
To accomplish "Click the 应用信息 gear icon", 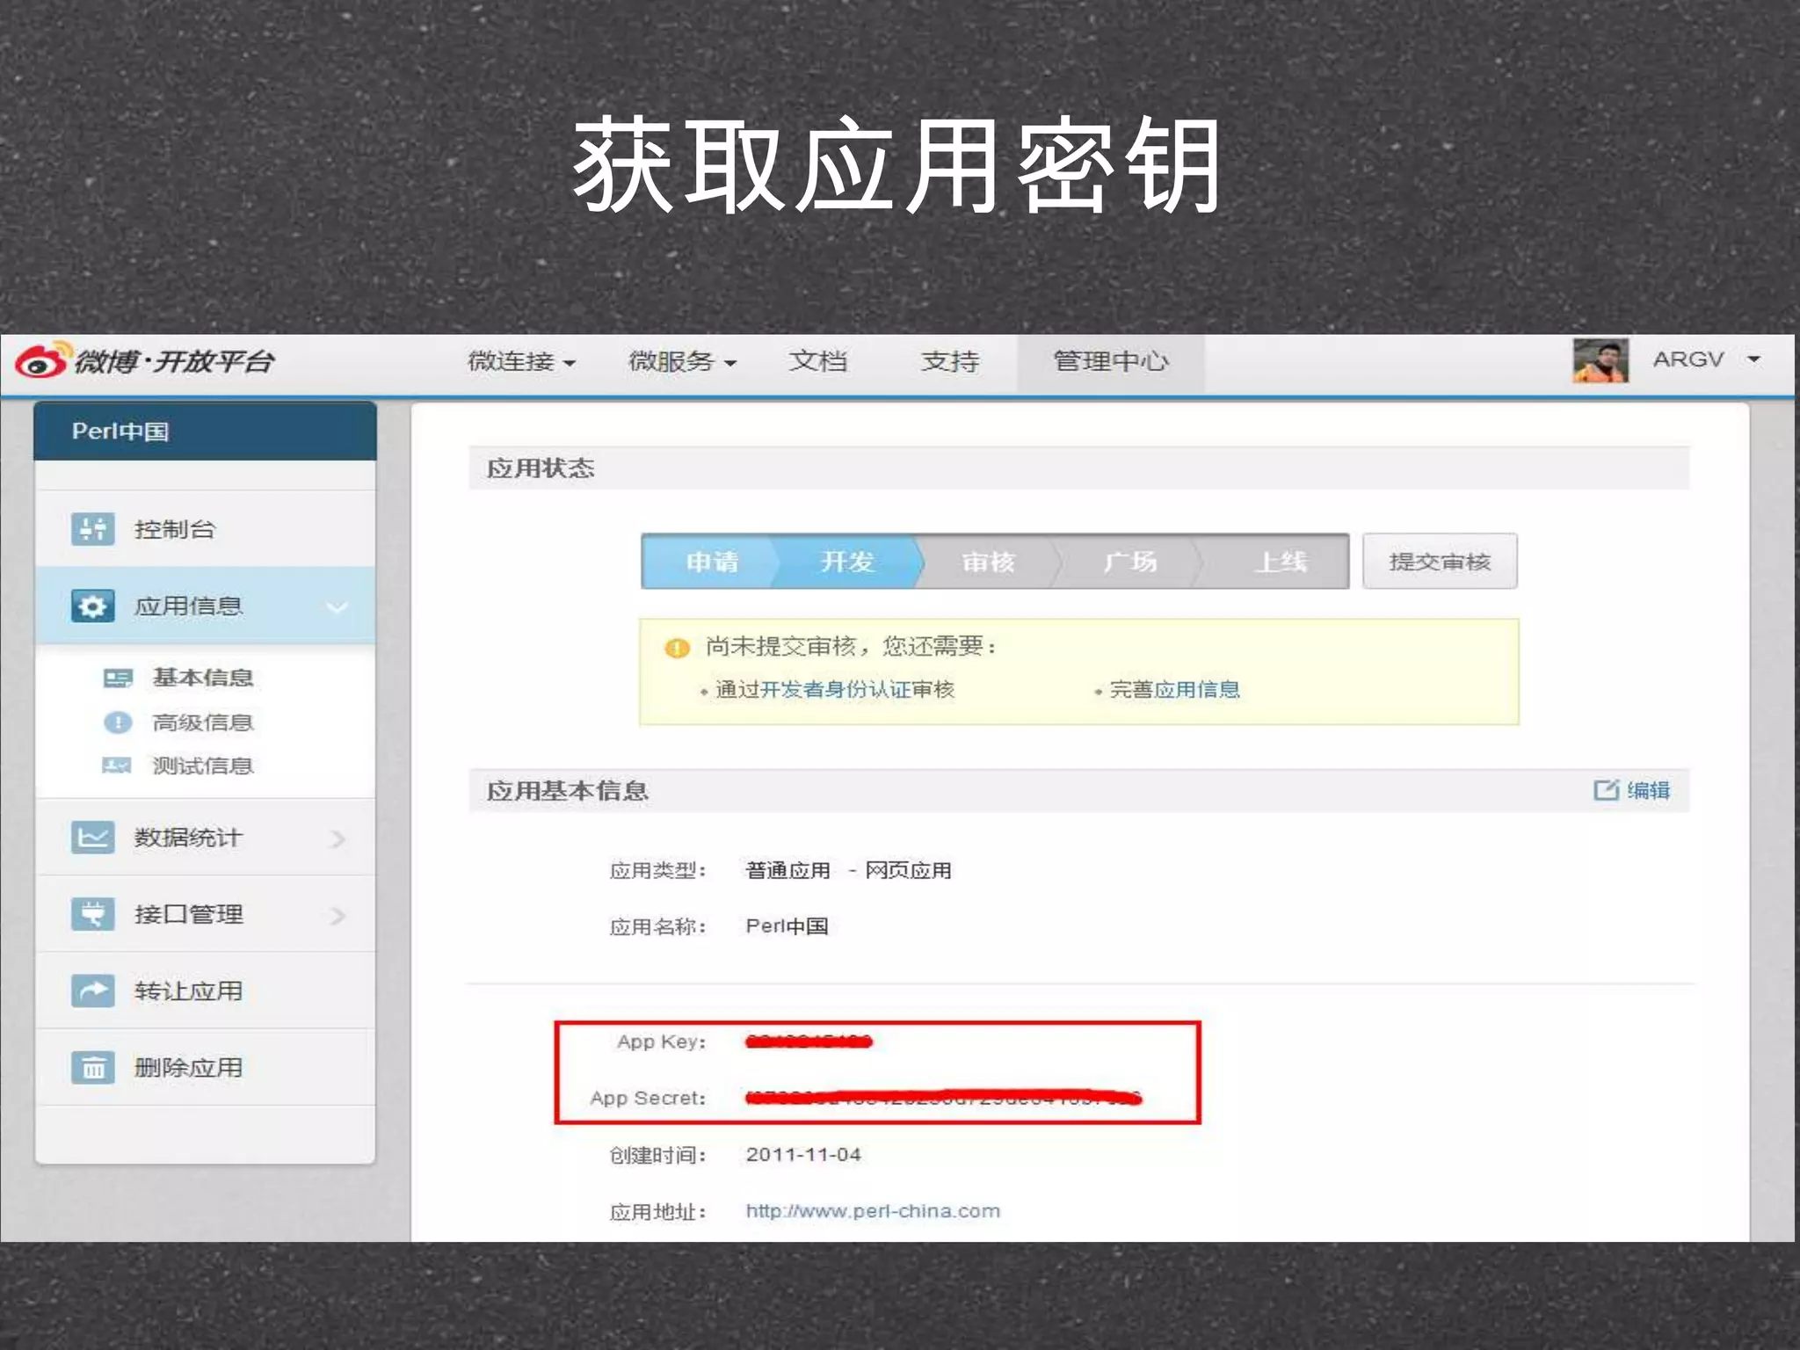I will [x=92, y=606].
